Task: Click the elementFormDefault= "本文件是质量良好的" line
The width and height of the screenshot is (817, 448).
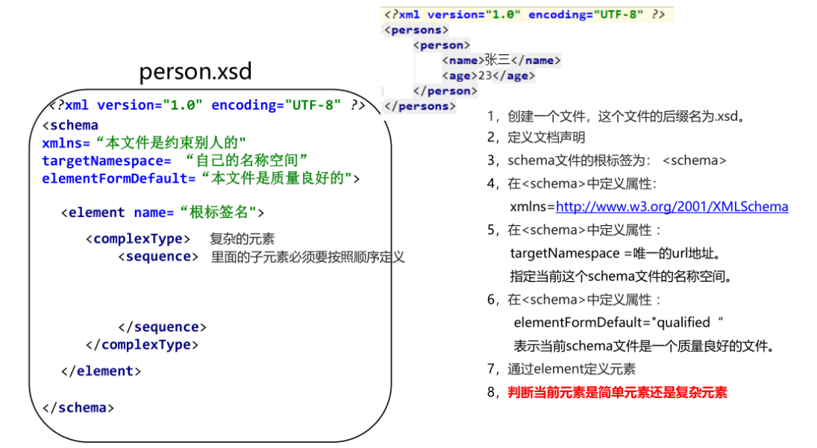Action: tap(201, 178)
